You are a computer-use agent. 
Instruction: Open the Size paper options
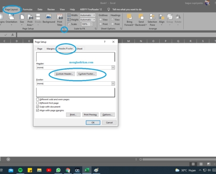(22, 20)
